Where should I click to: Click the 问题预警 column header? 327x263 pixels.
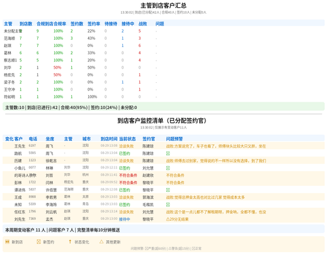pyautogui.click(x=175, y=139)
